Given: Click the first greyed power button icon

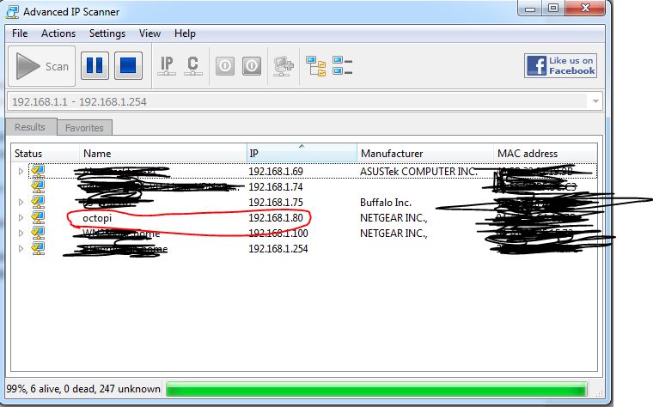Looking at the screenshot, I should 225,66.
